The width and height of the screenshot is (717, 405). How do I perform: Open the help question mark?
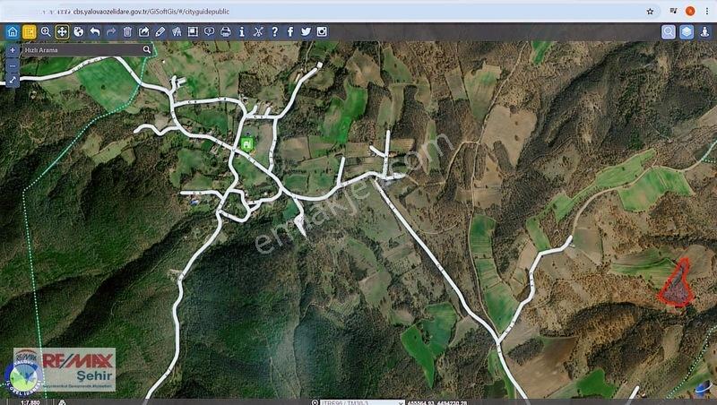click(274, 31)
